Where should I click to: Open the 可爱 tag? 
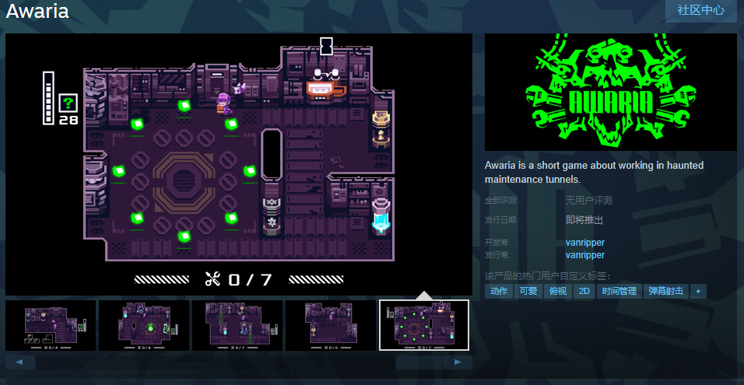pos(527,291)
